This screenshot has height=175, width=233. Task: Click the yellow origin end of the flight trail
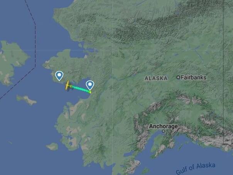90,92
